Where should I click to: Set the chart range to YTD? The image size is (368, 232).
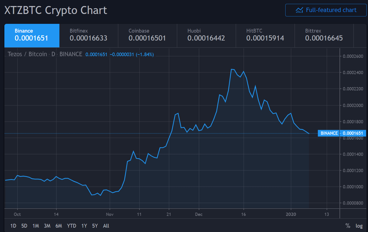(x=72, y=226)
